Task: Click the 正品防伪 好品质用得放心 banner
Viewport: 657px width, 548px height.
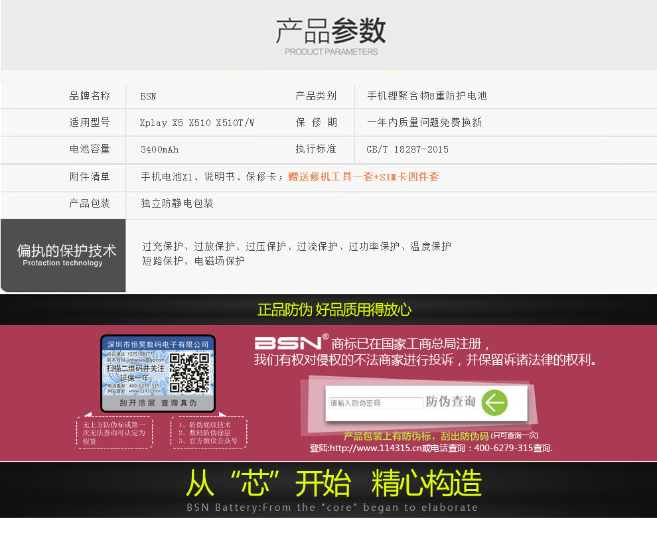Action: point(334,309)
